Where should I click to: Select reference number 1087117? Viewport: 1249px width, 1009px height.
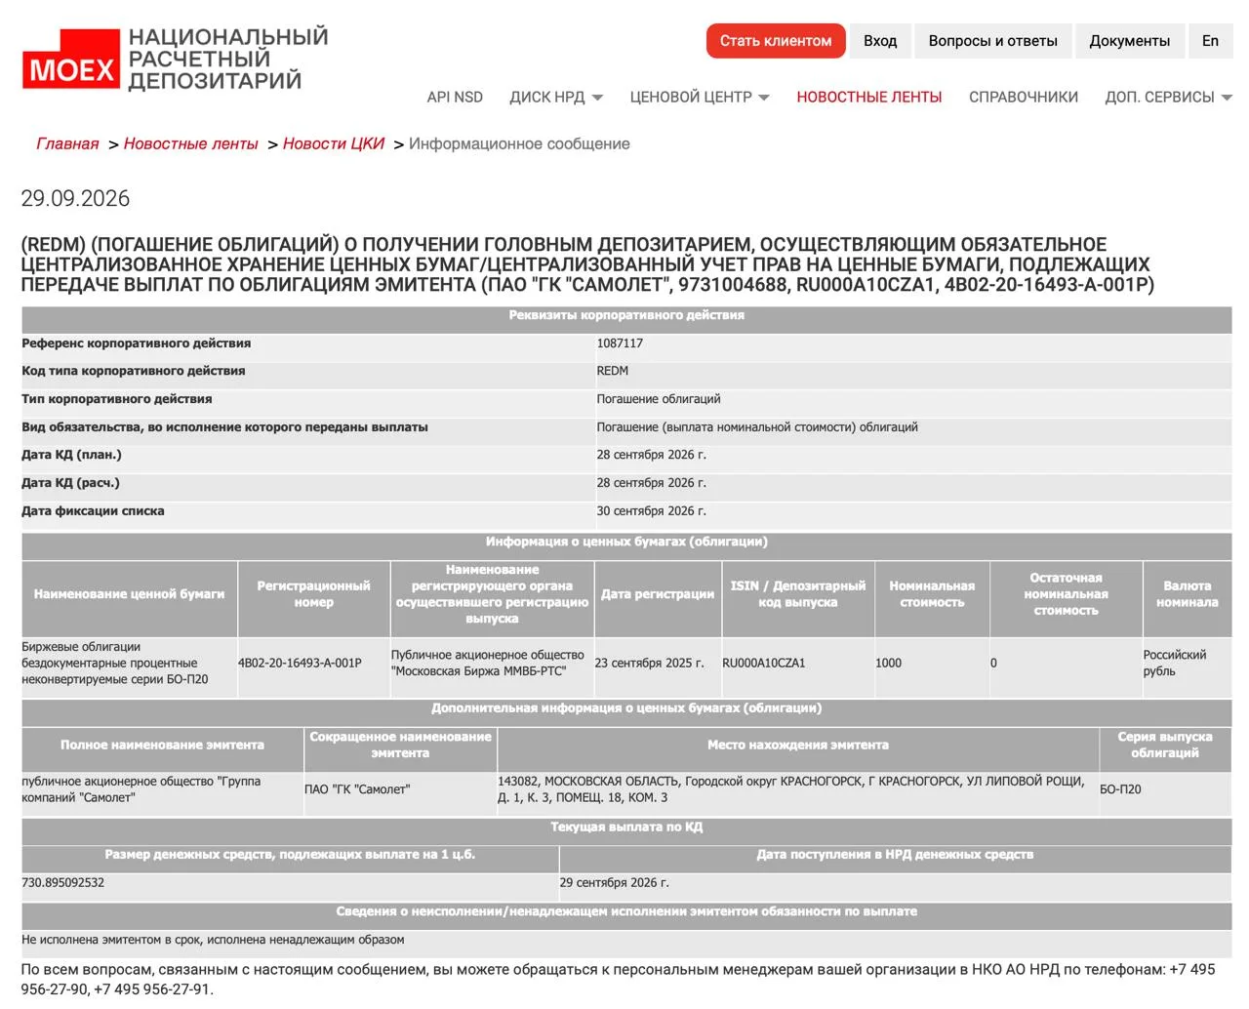(620, 343)
